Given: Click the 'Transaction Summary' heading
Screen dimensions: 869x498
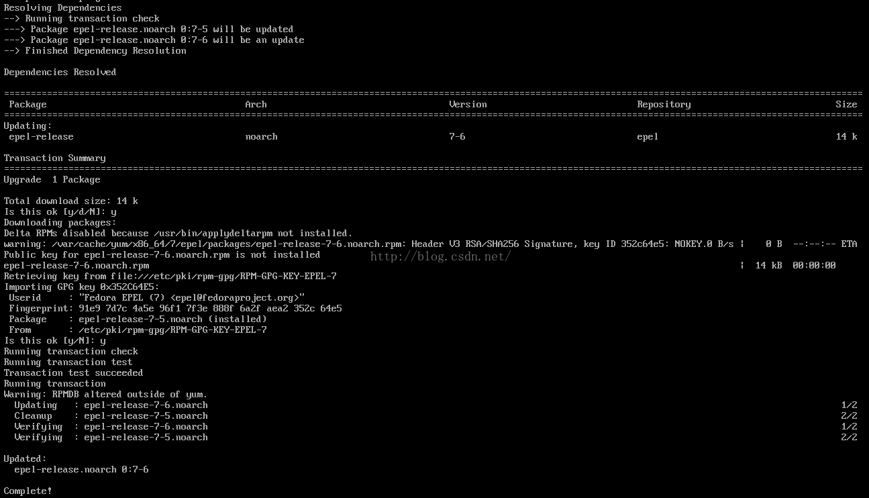Looking at the screenshot, I should pos(55,158).
